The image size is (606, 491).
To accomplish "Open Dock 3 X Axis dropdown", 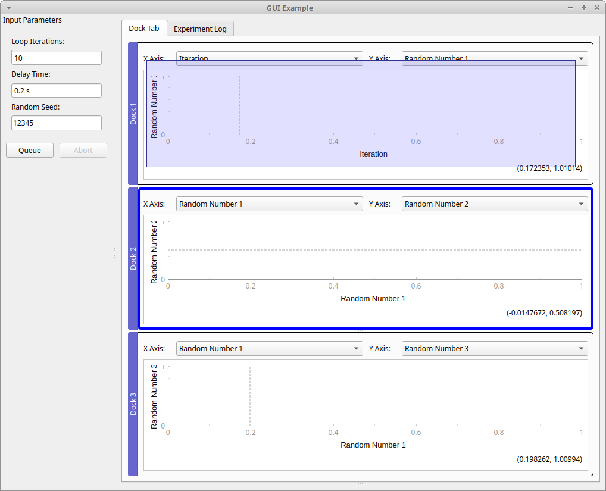I will click(x=269, y=348).
